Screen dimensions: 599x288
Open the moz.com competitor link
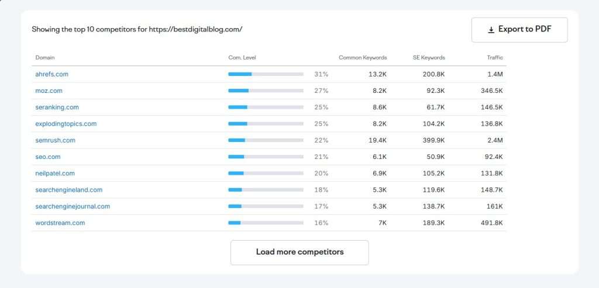(x=49, y=91)
